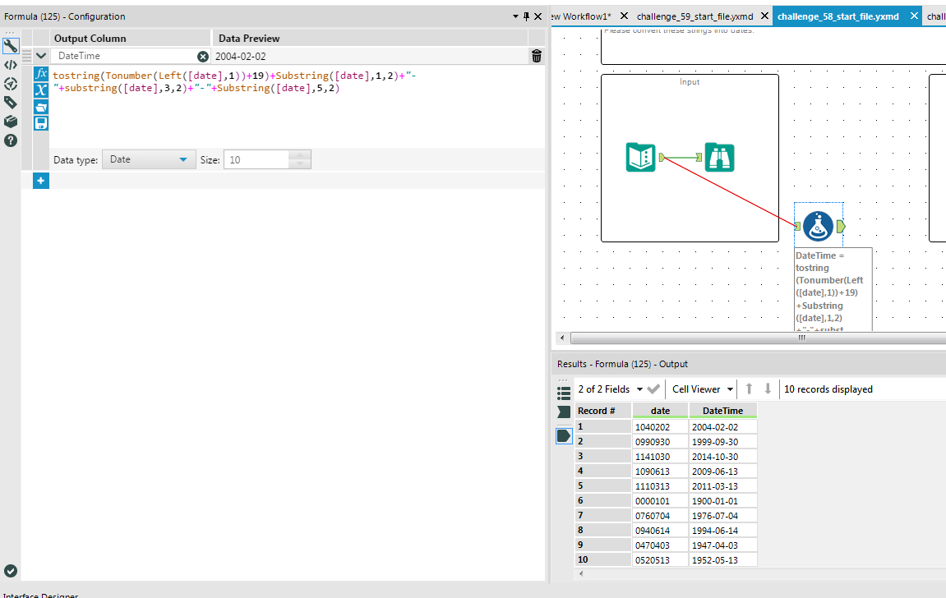The width and height of the screenshot is (946, 598).
Task: Open the saved expressions folder icon
Action: point(40,107)
